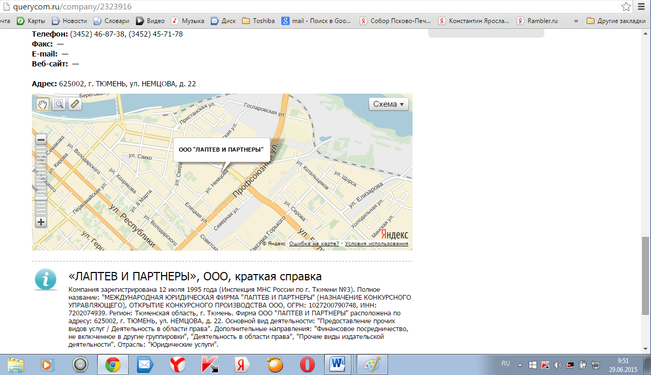
Task: Bookmark this page with the star icon
Action: (626, 7)
